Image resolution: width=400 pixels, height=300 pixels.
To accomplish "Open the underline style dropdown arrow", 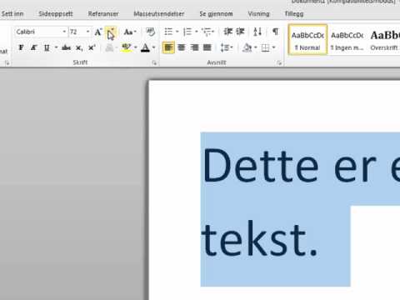I will pos(56,47).
